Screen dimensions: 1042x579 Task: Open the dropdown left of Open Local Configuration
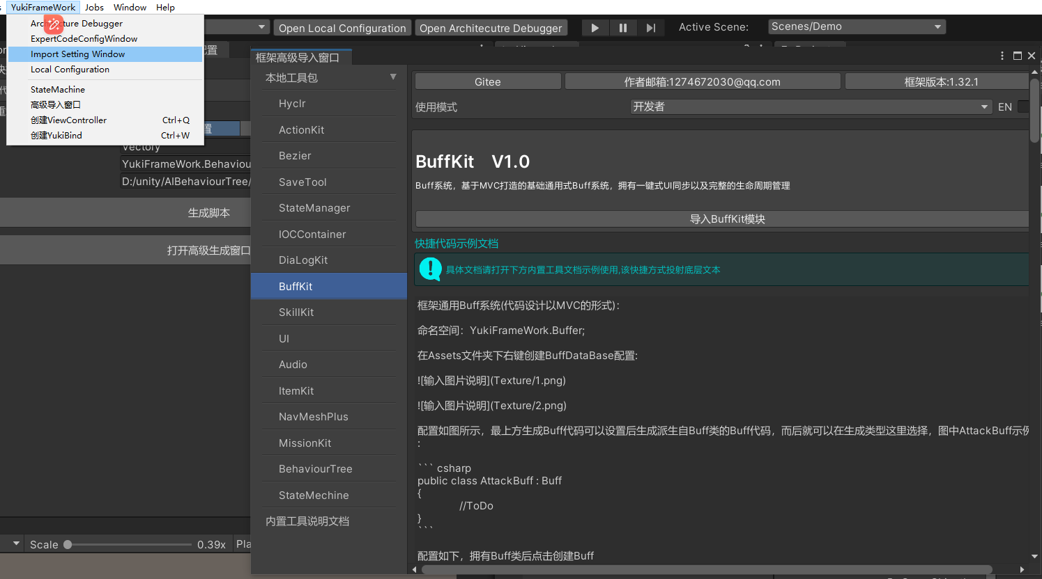click(x=237, y=27)
